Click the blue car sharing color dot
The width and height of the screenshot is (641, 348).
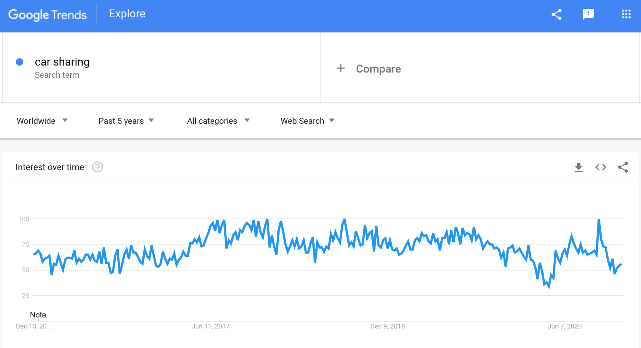pos(20,62)
